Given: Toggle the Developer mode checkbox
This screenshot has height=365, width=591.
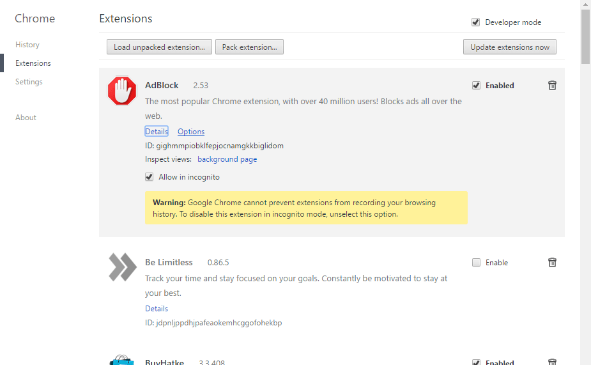Looking at the screenshot, I should [475, 22].
